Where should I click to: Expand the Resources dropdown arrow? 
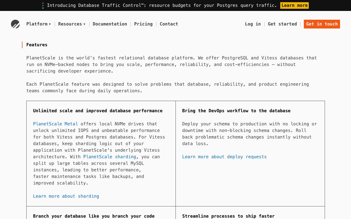click(84, 24)
